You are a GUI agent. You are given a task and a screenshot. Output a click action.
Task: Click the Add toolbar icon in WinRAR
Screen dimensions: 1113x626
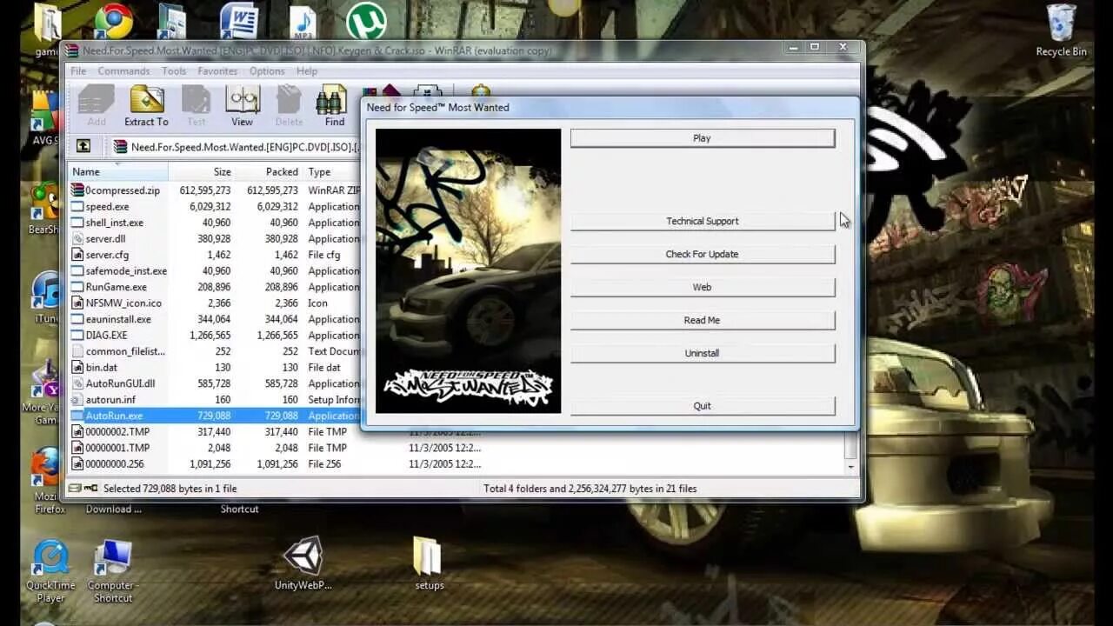pos(96,106)
